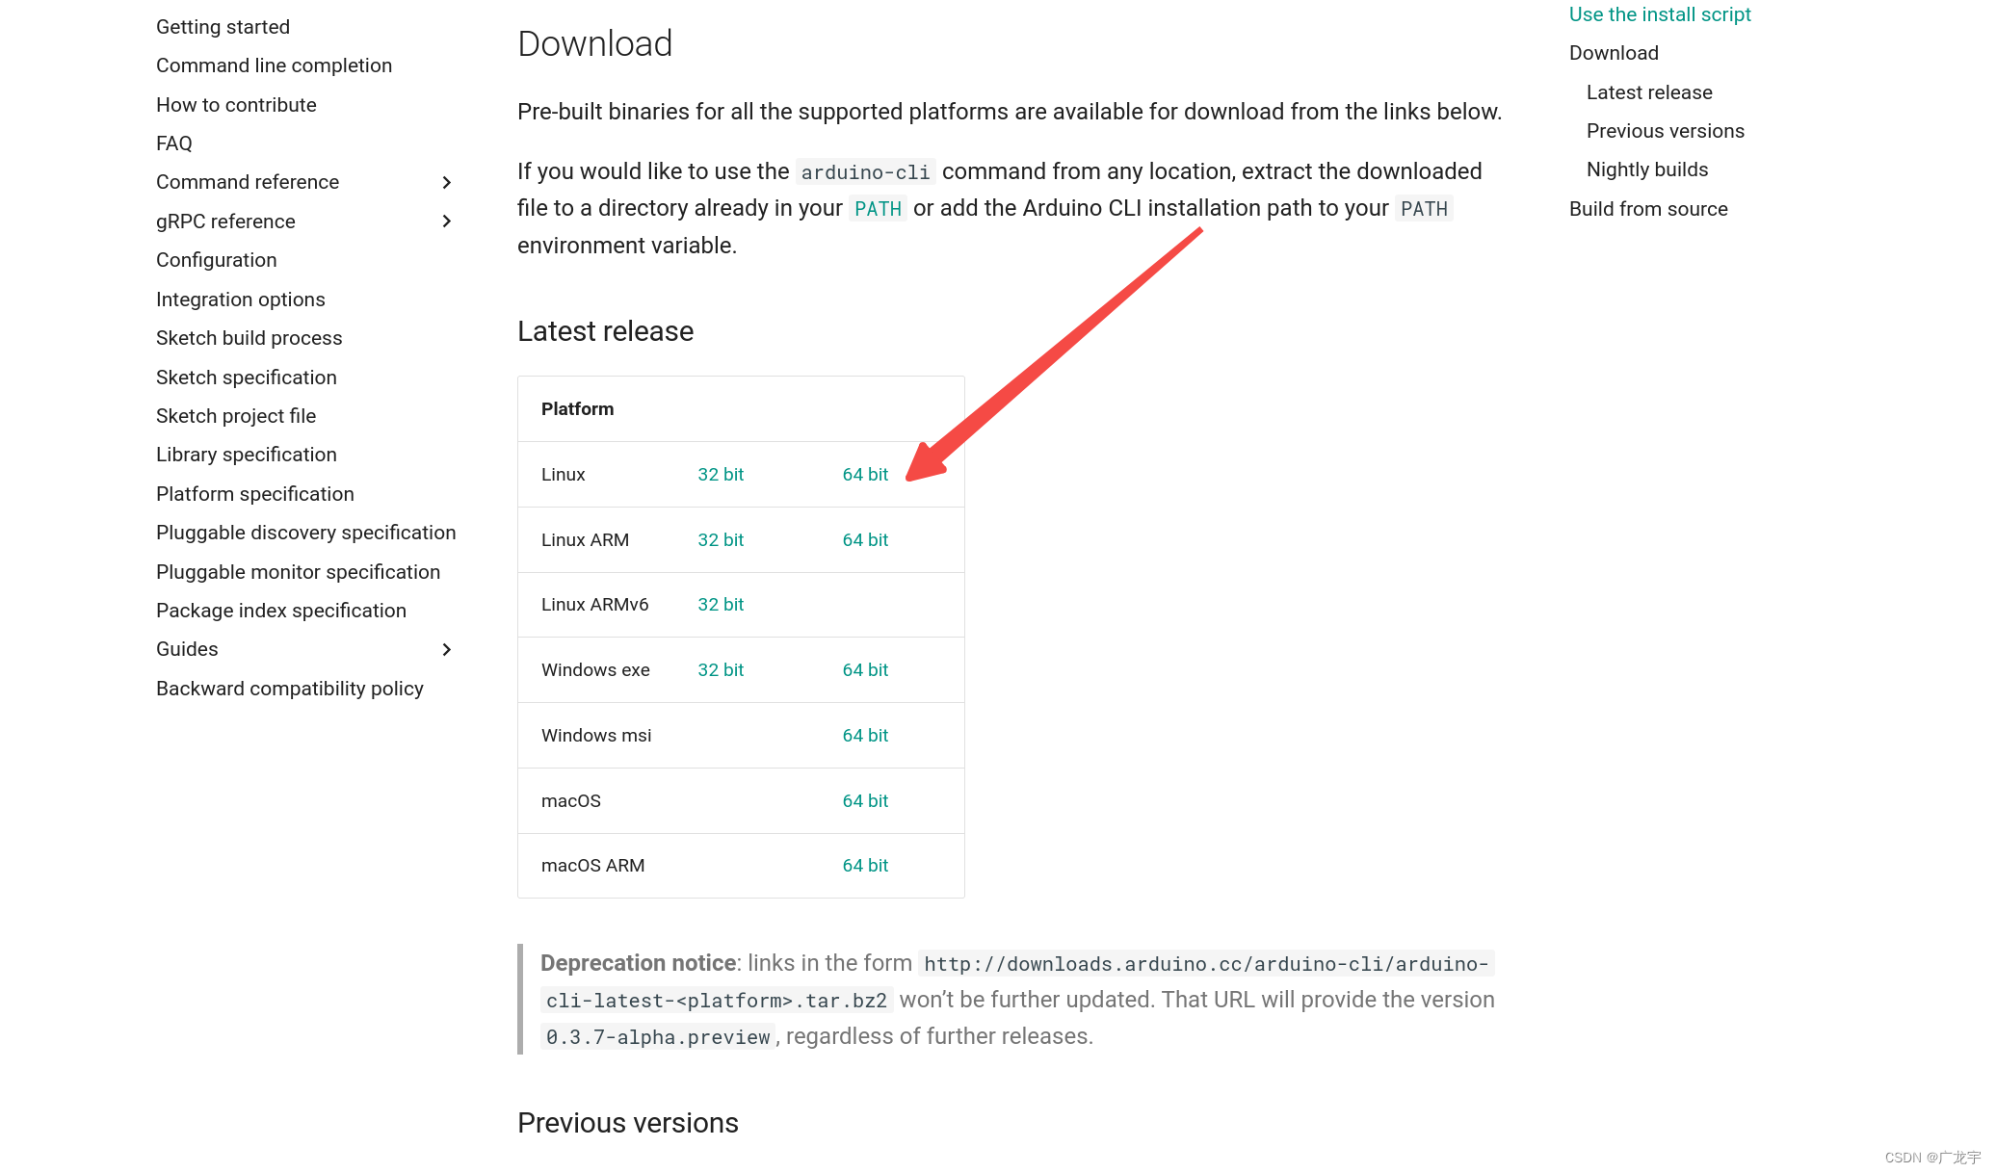Navigate to Configuration page
The width and height of the screenshot is (1996, 1173).
217,260
